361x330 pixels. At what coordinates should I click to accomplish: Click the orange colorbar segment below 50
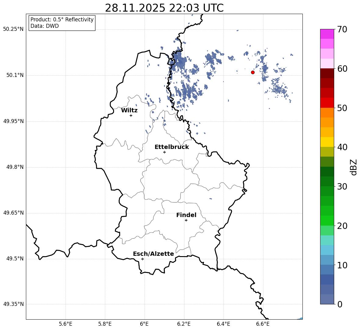tap(327, 113)
